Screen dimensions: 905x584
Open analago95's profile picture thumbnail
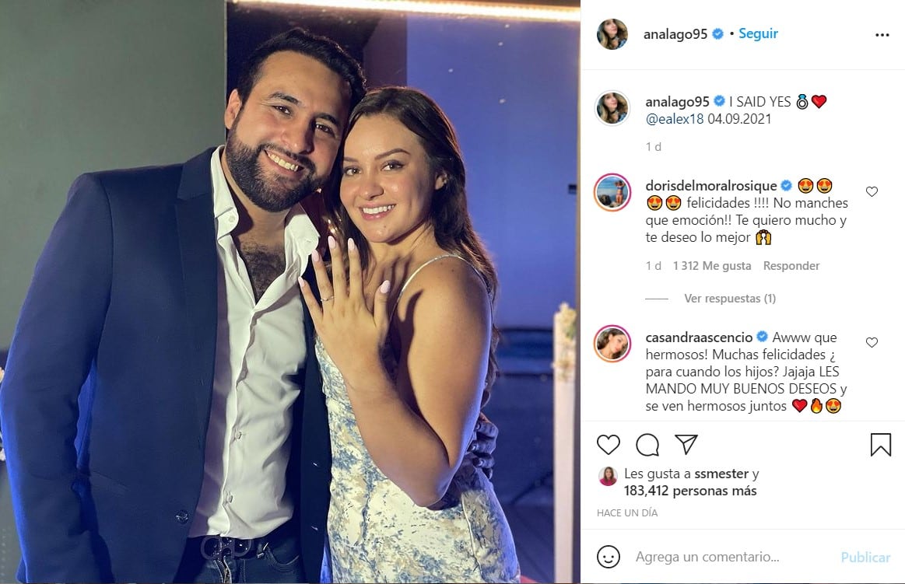click(612, 34)
